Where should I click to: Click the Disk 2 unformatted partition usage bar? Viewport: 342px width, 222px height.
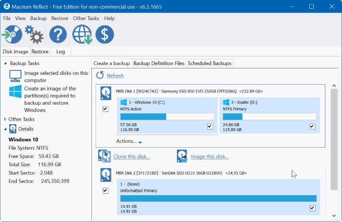coord(218,199)
